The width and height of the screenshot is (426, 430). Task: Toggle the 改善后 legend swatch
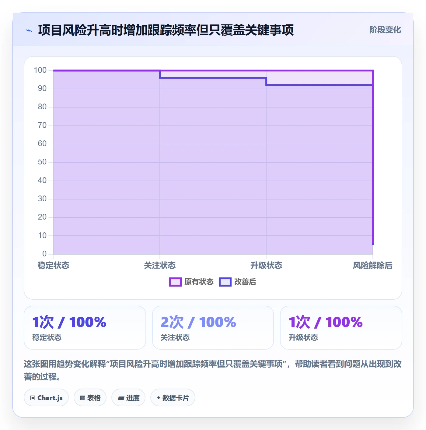pos(225,282)
